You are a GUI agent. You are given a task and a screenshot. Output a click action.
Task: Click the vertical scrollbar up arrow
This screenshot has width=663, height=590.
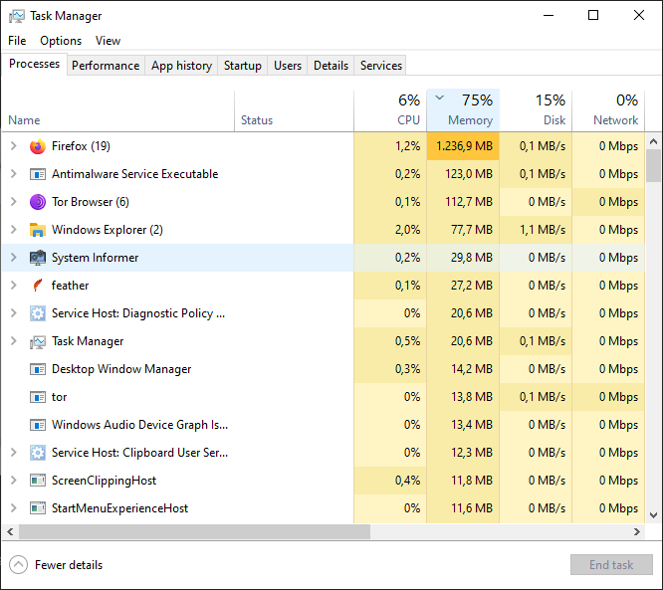(653, 141)
